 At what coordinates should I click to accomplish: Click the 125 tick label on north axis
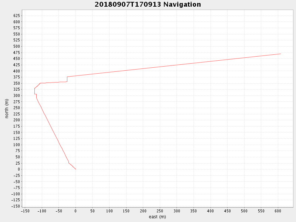(x=16, y=138)
